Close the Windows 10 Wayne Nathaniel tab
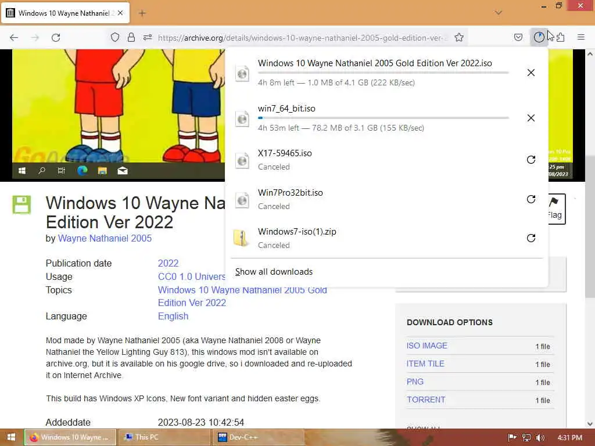This screenshot has width=595, height=446. pos(120,13)
